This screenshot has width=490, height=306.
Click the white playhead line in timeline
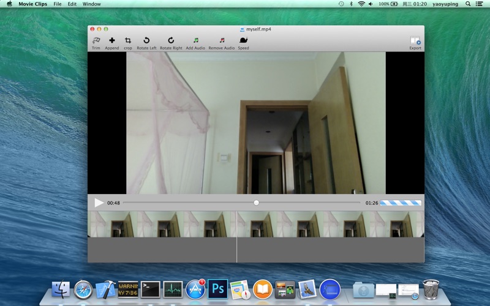tap(236, 237)
